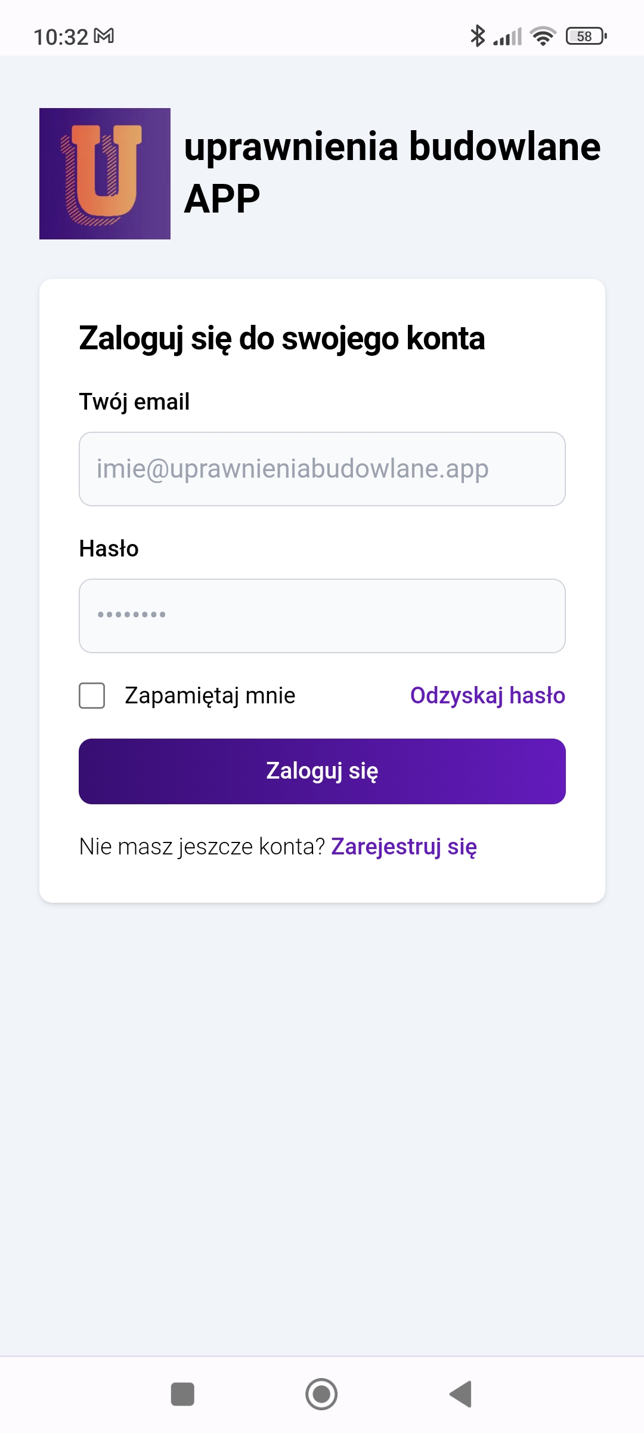Tap the uprawnienia budowlane APP title

(x=392, y=173)
